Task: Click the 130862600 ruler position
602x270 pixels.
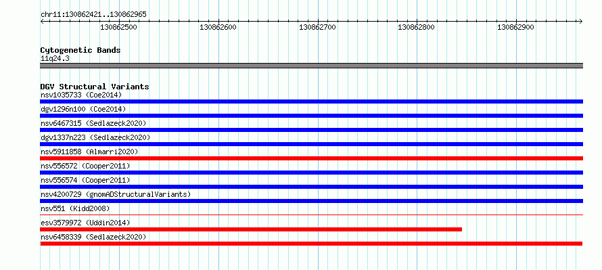Action: point(218,27)
